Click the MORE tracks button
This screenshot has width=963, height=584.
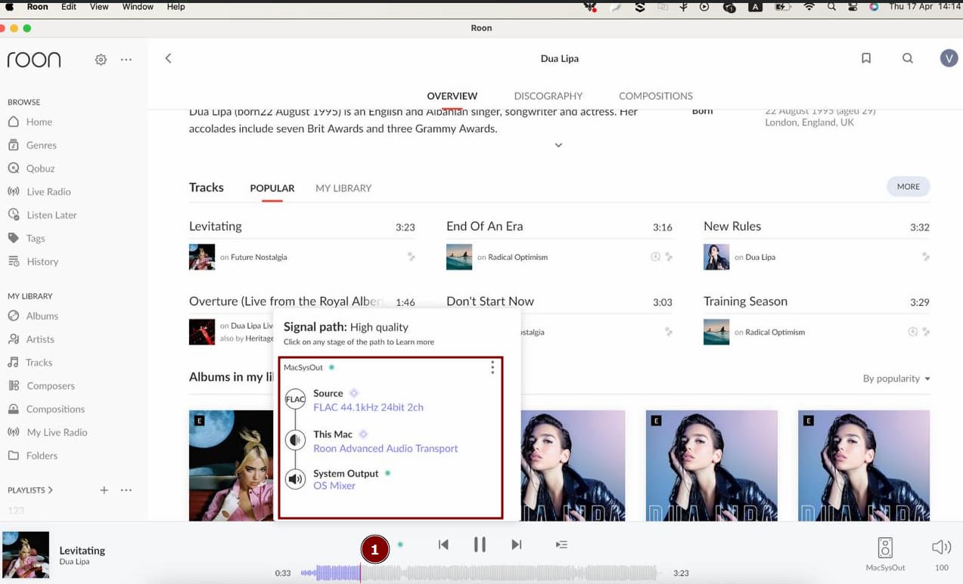point(909,187)
